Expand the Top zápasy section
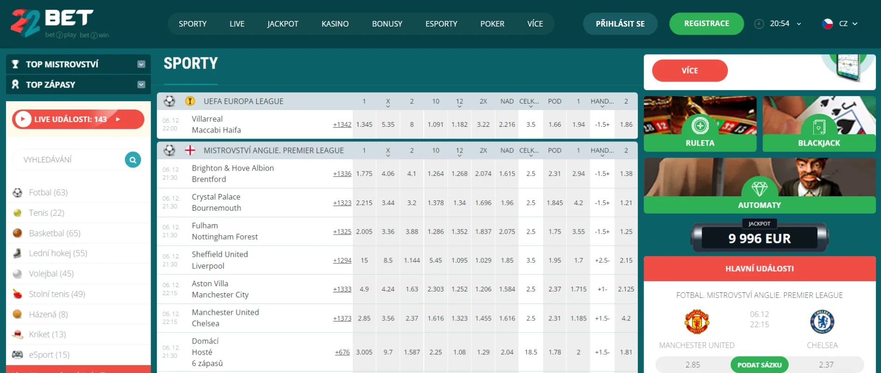This screenshot has height=373, width=881. pyautogui.click(x=141, y=84)
